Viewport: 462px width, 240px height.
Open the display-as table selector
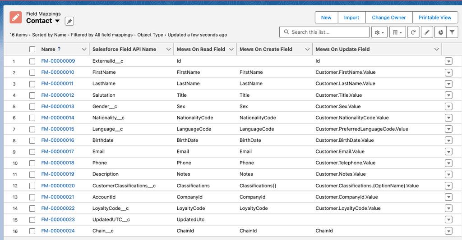tap(397, 32)
